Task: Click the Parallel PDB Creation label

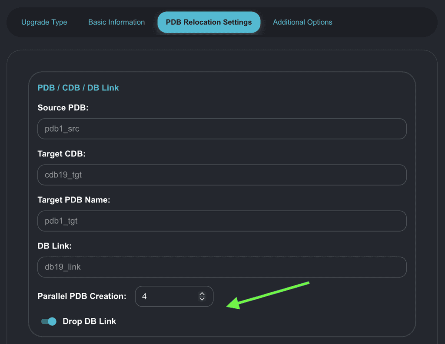Action: coord(82,296)
